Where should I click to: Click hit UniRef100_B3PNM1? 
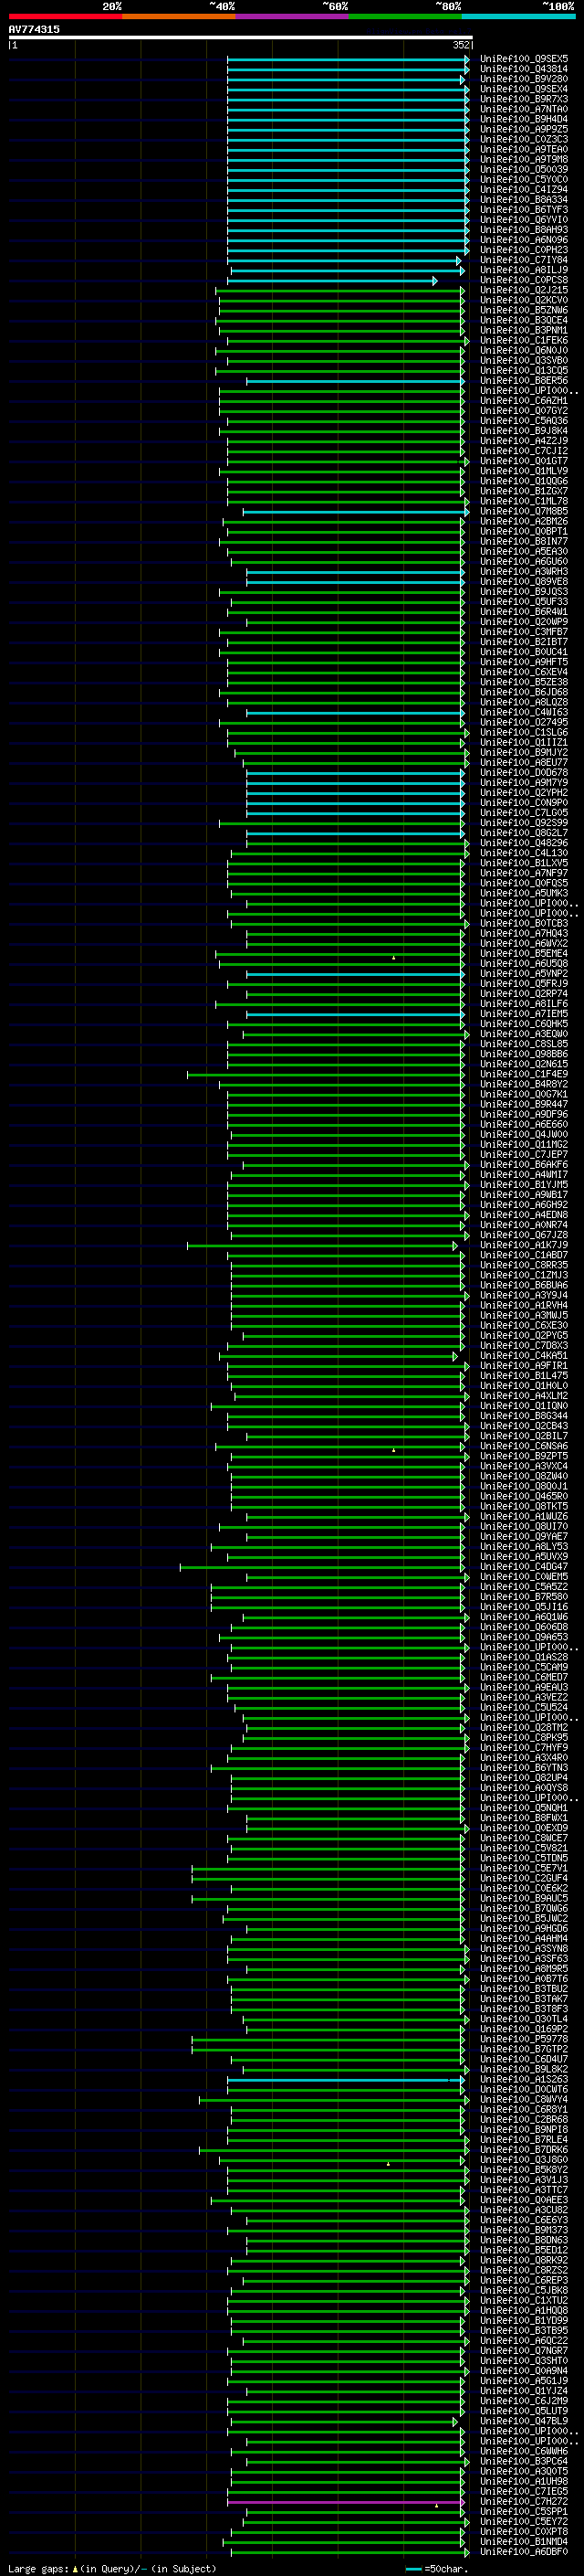click(524, 330)
